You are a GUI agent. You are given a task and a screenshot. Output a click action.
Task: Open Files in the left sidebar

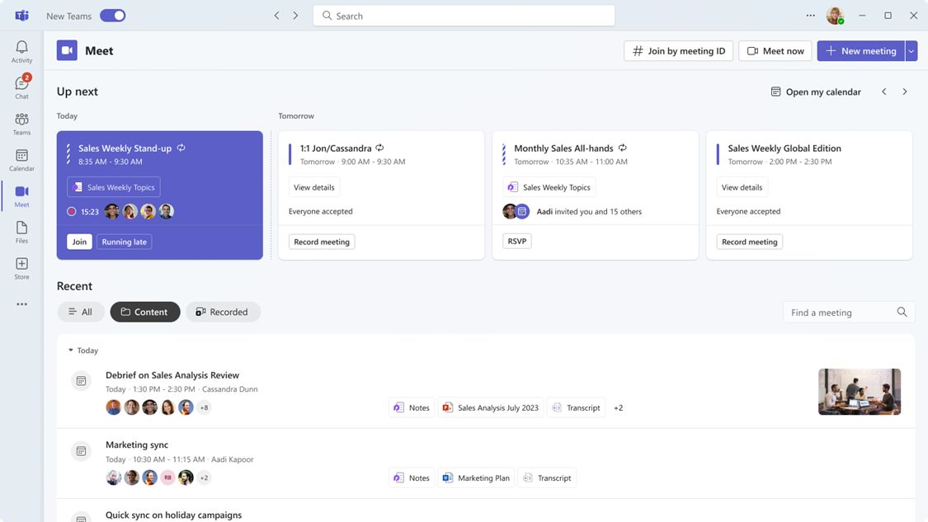21,231
